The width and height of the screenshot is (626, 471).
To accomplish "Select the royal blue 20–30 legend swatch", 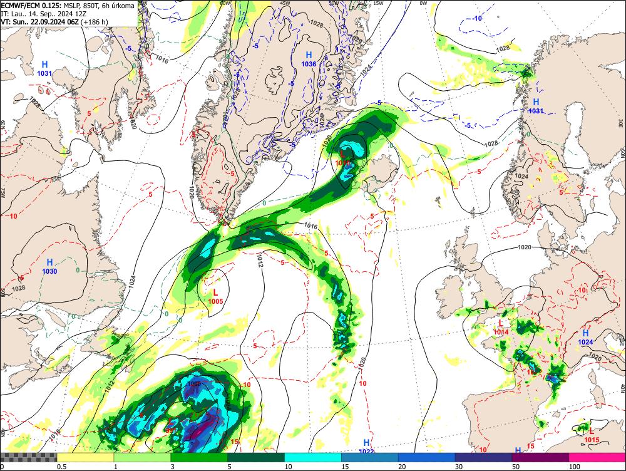I will [x=427, y=457].
